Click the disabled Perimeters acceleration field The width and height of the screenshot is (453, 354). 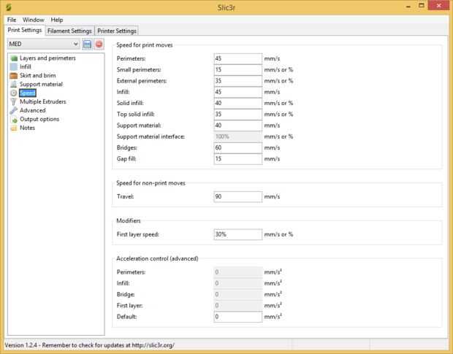[x=238, y=272]
